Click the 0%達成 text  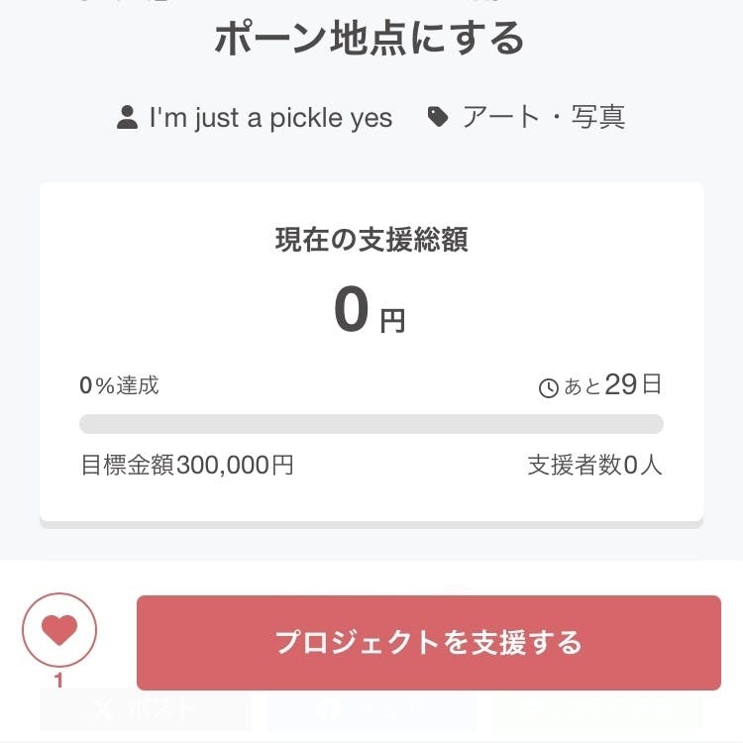coord(119,385)
